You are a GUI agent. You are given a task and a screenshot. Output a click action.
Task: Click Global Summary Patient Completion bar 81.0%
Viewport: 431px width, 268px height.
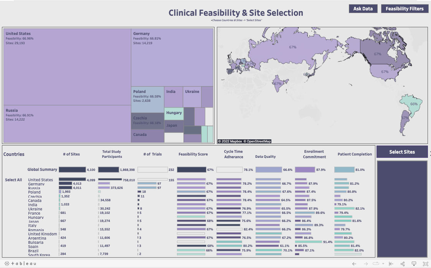pyautogui.click(x=344, y=170)
